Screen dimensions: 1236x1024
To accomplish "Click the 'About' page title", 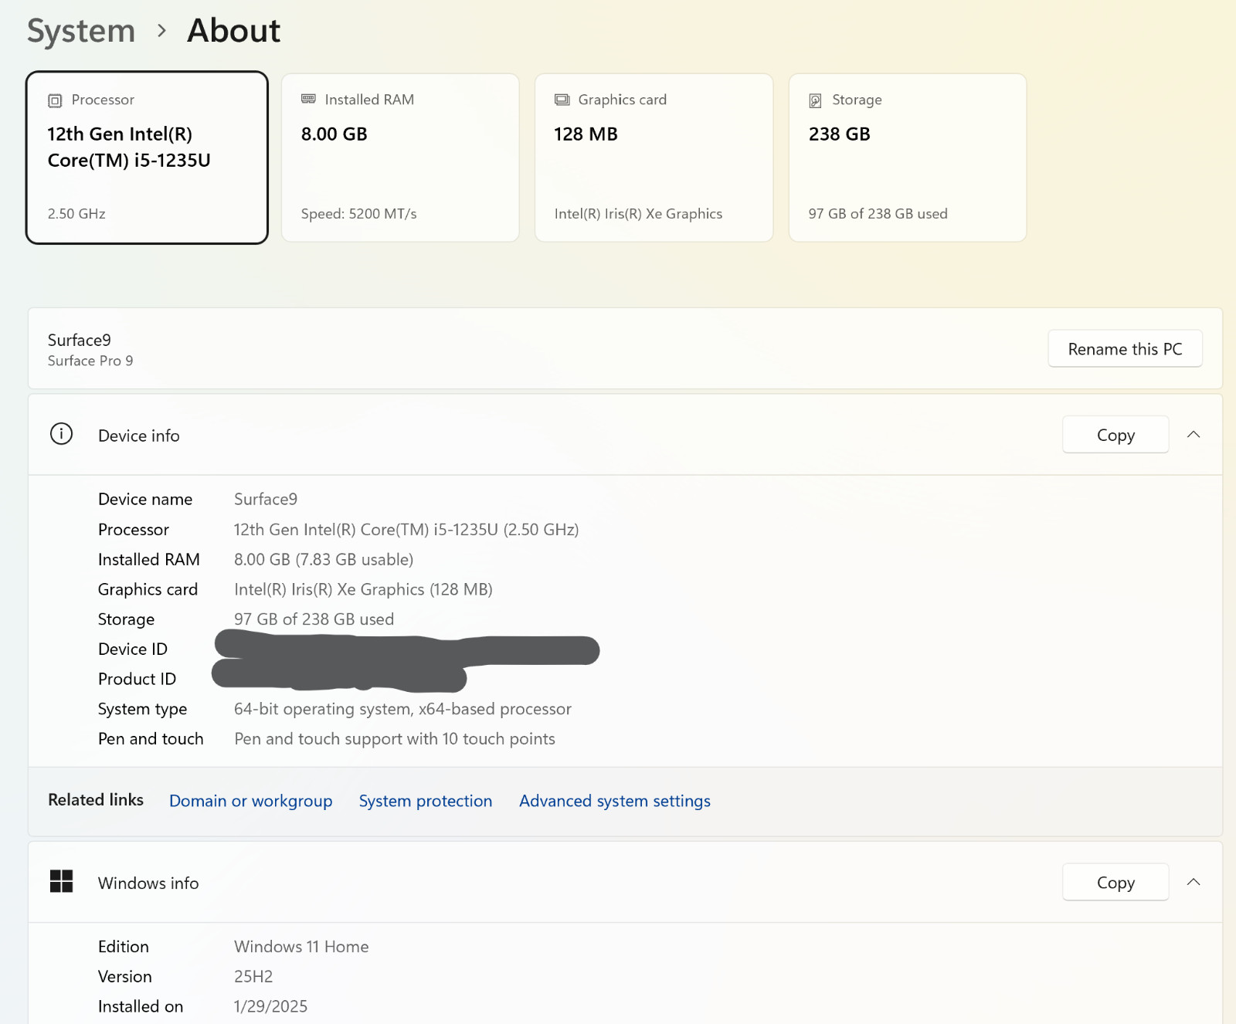I will (x=234, y=31).
